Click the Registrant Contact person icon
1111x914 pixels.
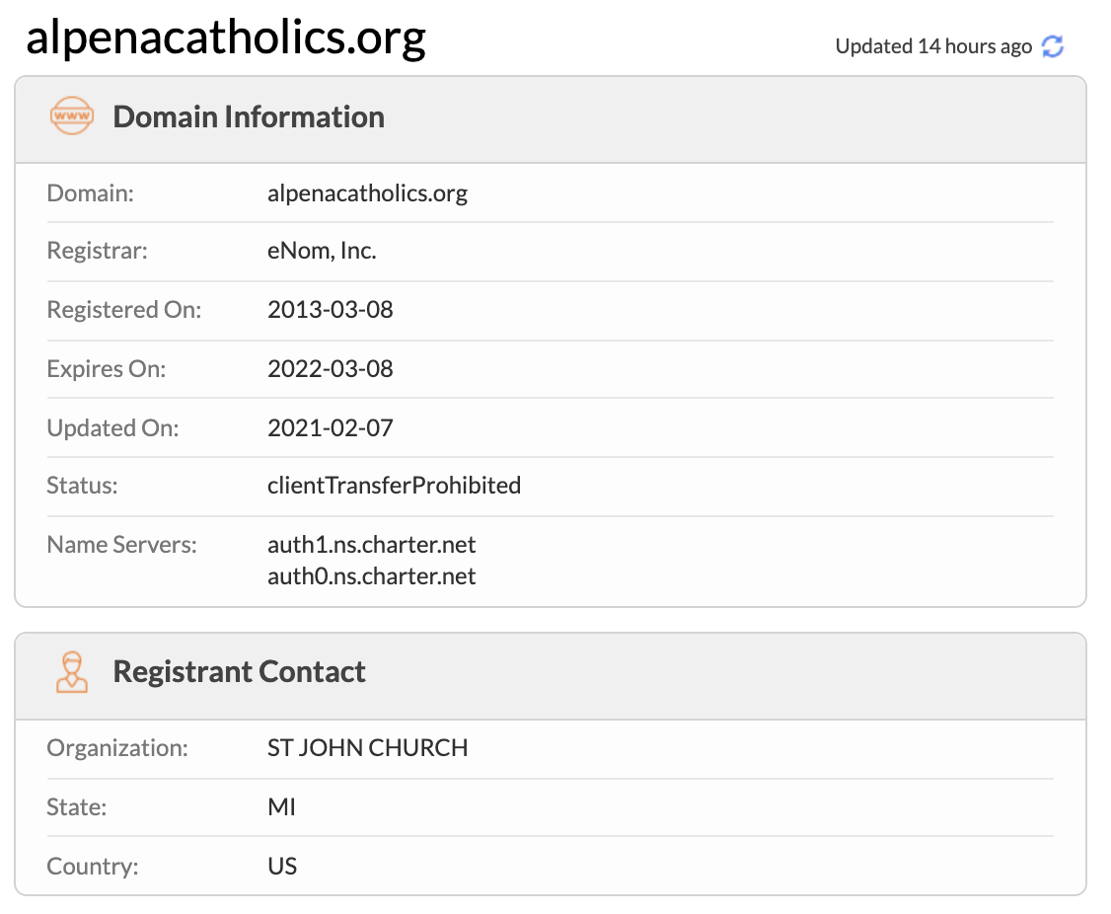point(71,672)
